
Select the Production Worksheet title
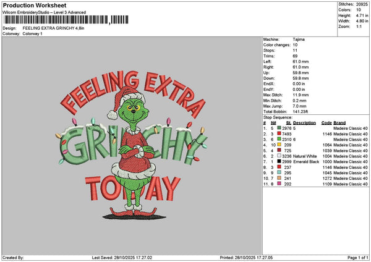[x=35, y=6]
